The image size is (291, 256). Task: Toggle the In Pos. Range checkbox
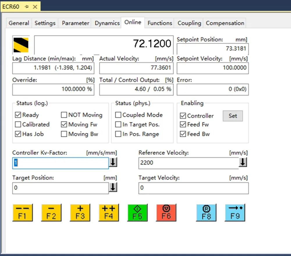click(x=118, y=134)
